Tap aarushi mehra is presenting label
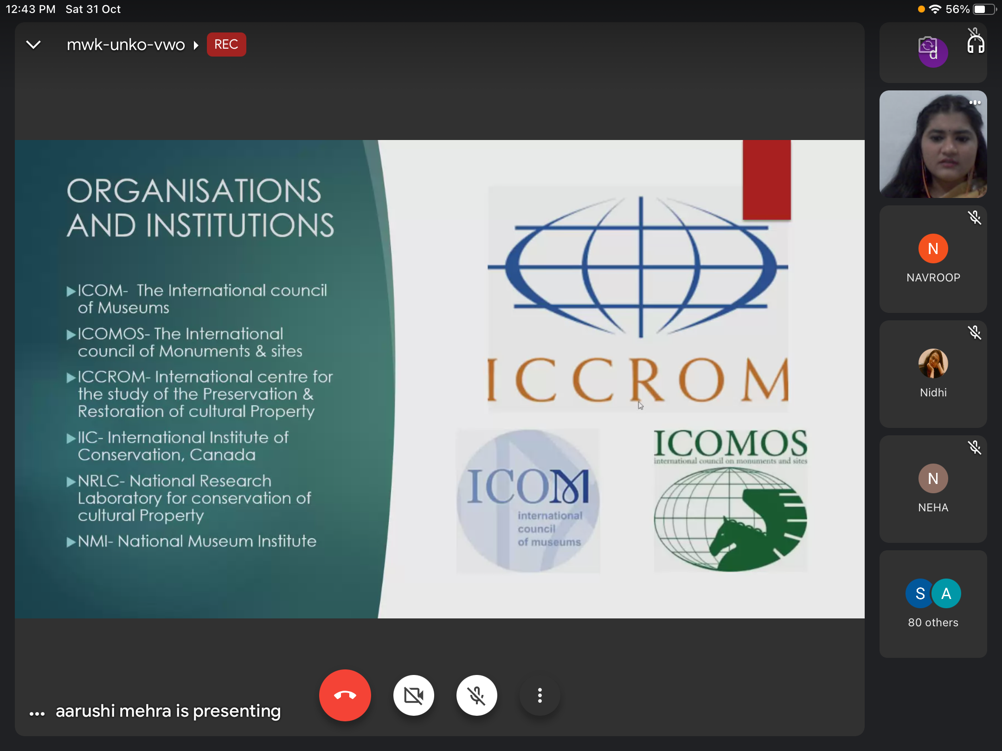This screenshot has height=751, width=1002. click(x=168, y=711)
